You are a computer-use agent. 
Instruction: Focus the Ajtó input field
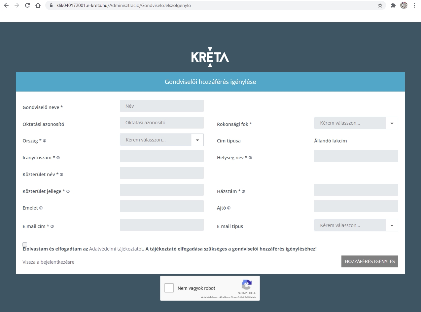pos(356,206)
